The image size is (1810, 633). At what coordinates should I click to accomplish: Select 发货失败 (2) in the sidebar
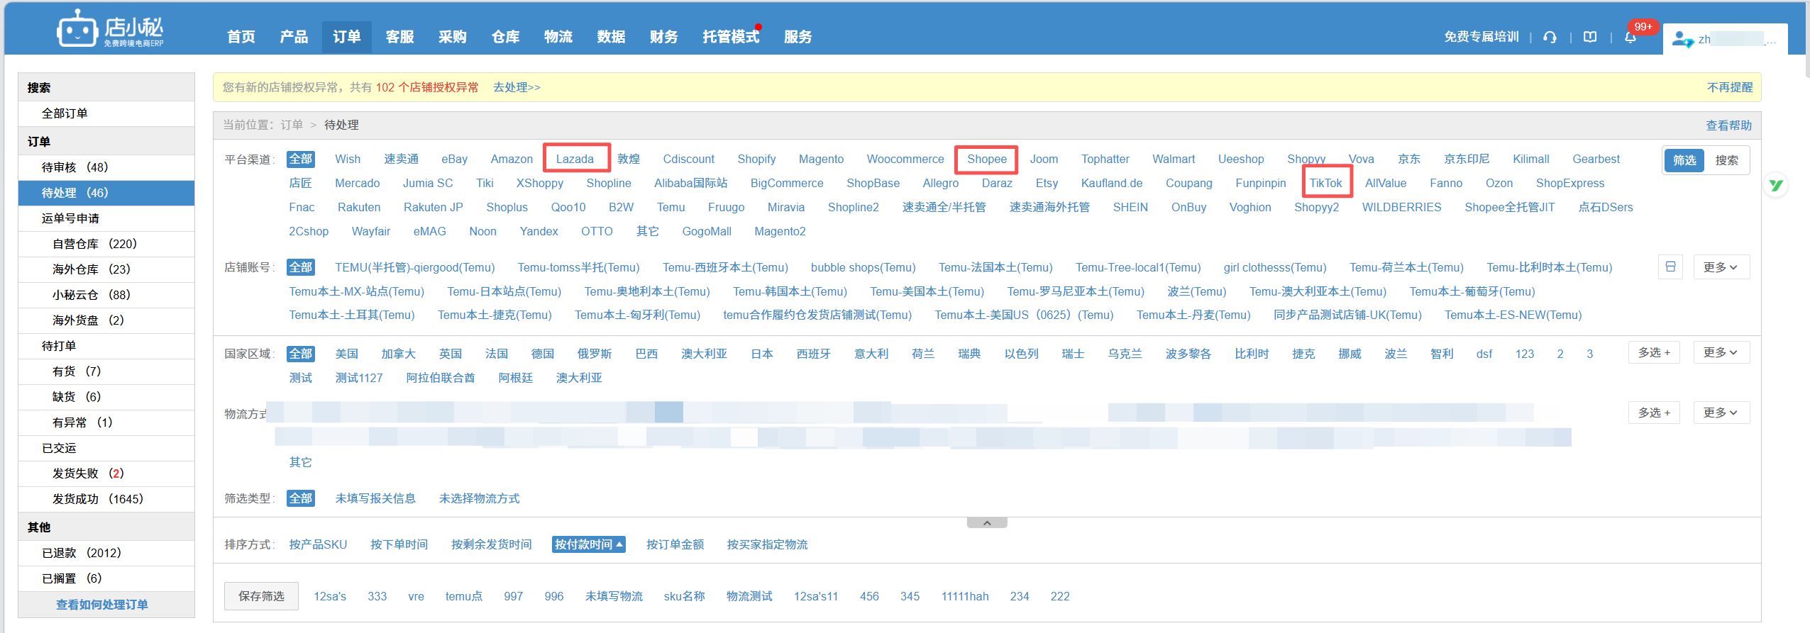coord(106,474)
